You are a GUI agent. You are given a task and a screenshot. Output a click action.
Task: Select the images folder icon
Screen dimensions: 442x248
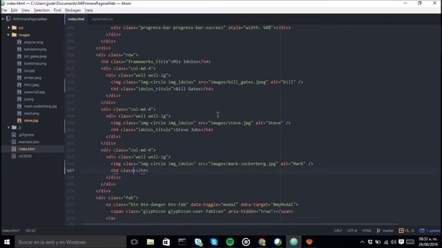[x=14, y=35]
